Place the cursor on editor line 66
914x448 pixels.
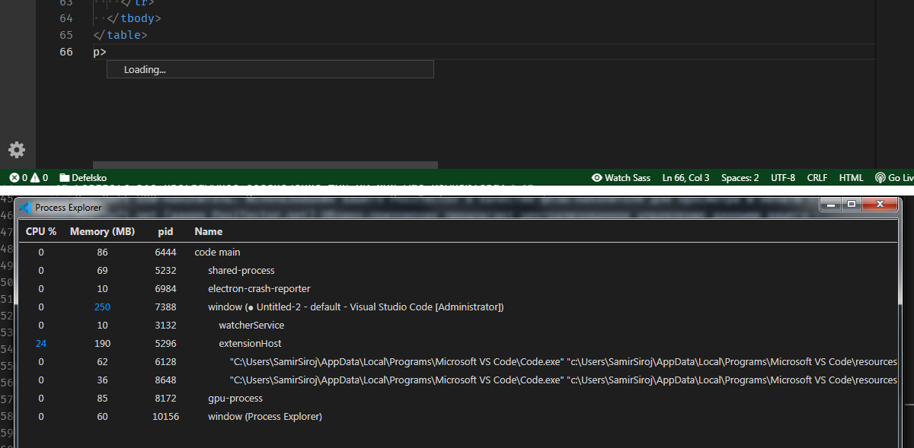point(484,52)
